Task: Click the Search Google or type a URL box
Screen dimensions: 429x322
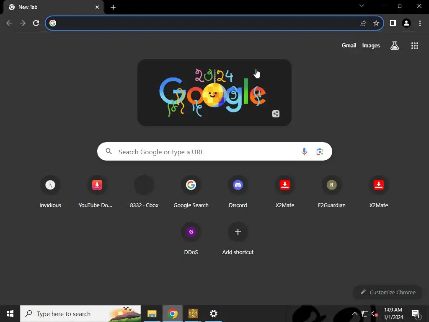Action: tap(214, 151)
